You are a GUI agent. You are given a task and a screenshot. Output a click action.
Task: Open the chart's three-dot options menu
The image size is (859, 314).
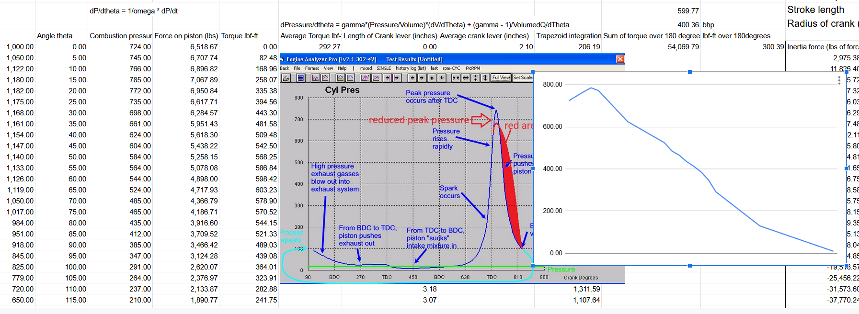tap(839, 80)
